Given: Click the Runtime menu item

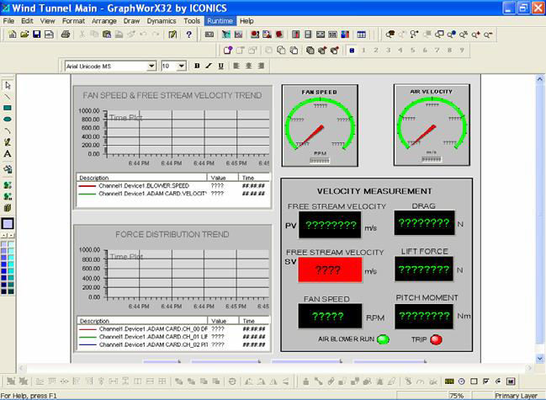Looking at the screenshot, I should pos(220,21).
